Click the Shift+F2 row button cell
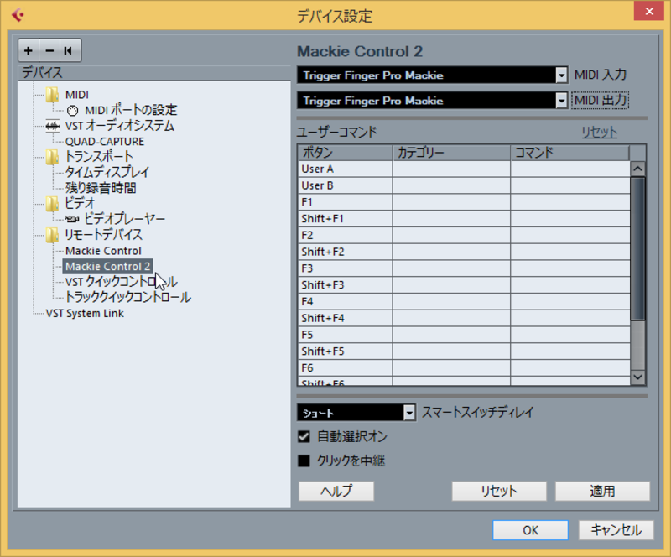The width and height of the screenshot is (671, 557). tap(346, 252)
